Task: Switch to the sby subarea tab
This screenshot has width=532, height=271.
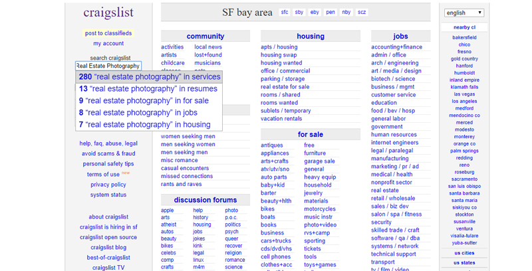Action: (x=299, y=12)
